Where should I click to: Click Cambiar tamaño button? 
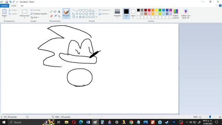click(39, 14)
